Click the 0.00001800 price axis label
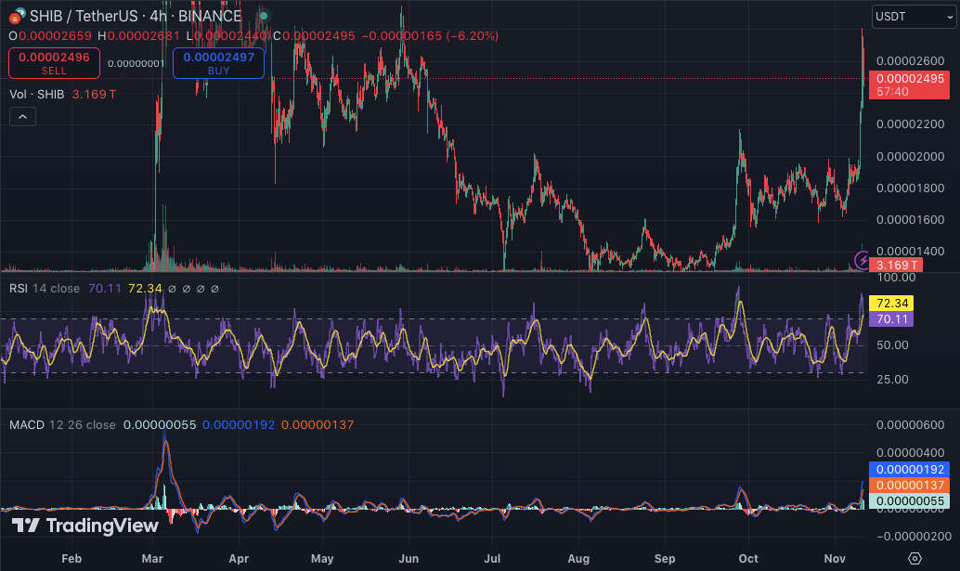Image resolution: width=960 pixels, height=571 pixels. 911,188
